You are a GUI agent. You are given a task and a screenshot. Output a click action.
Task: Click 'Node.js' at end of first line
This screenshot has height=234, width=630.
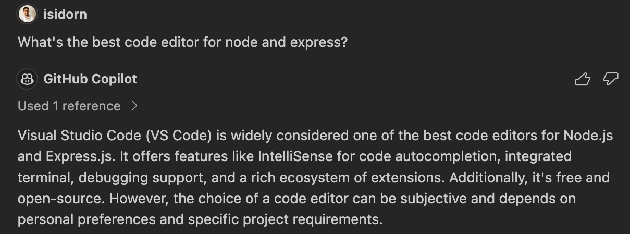click(x=588, y=136)
